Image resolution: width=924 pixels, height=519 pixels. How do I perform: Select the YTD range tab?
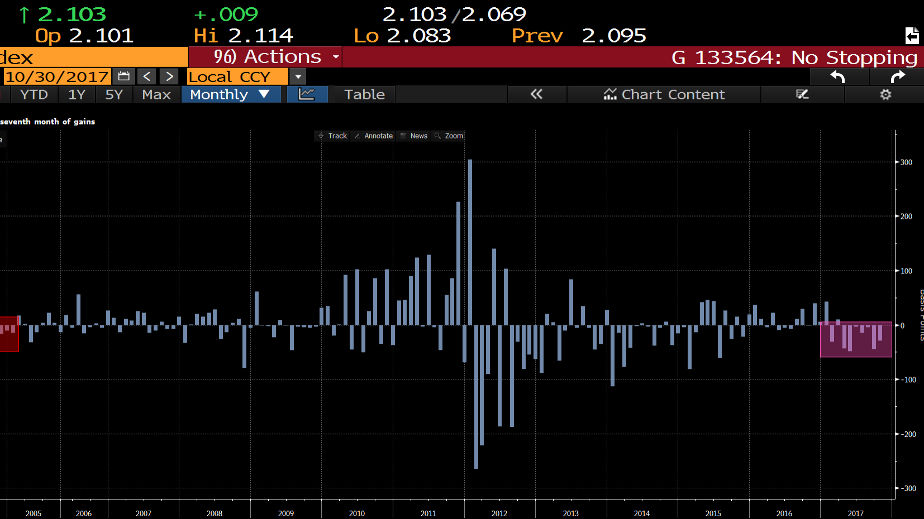coord(34,94)
